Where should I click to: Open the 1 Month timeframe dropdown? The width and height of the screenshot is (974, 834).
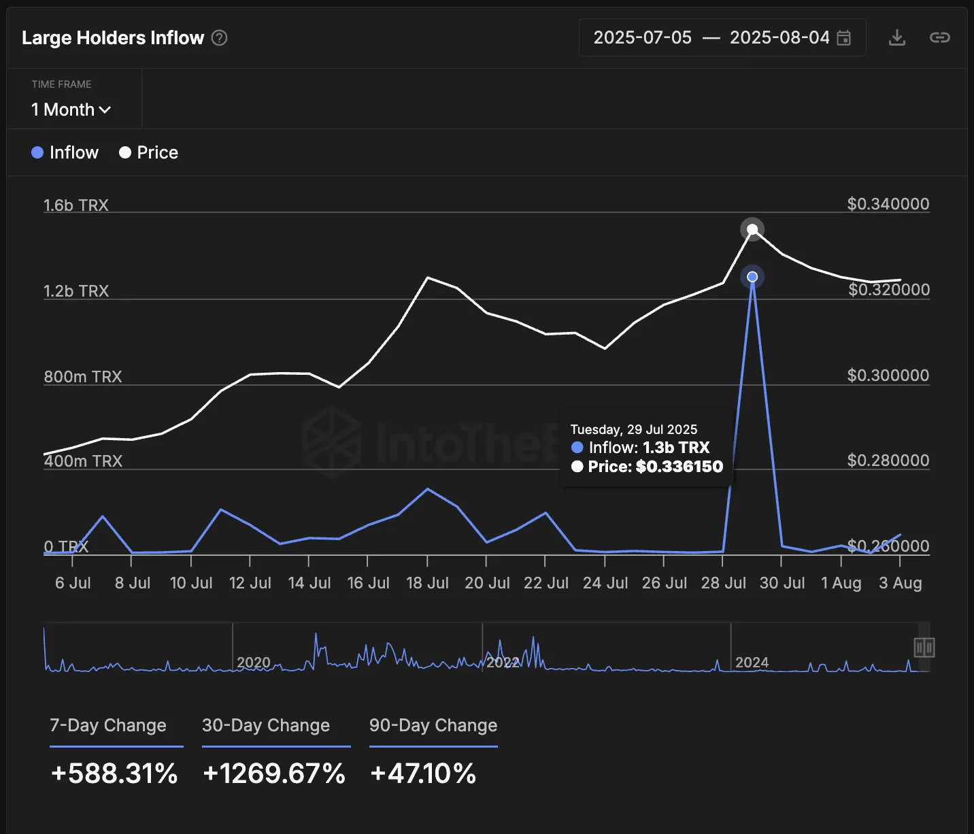pos(71,110)
